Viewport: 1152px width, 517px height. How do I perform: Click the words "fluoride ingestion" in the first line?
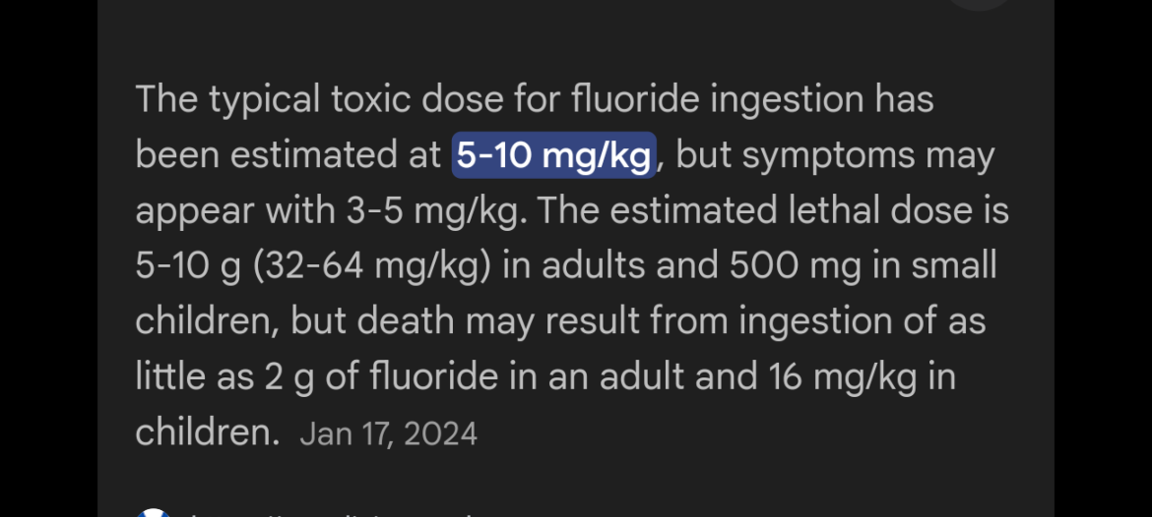(x=717, y=99)
